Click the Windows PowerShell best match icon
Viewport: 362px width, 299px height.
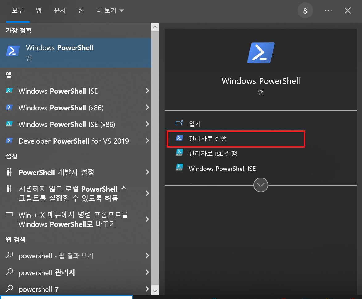pos(13,51)
